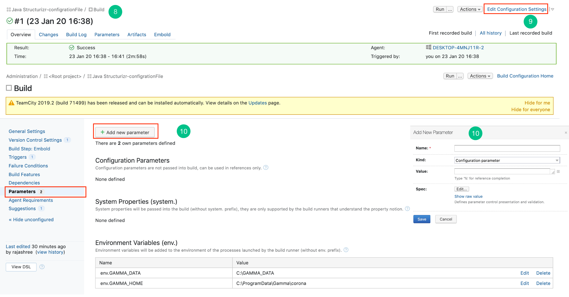Screen dimensions: 569x297
Task: Open Failure Conditions in the sidebar
Action: tap(28, 166)
